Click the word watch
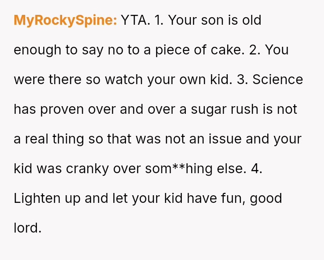Image resolution: width=324 pixels, height=260 pixels. click(124, 80)
